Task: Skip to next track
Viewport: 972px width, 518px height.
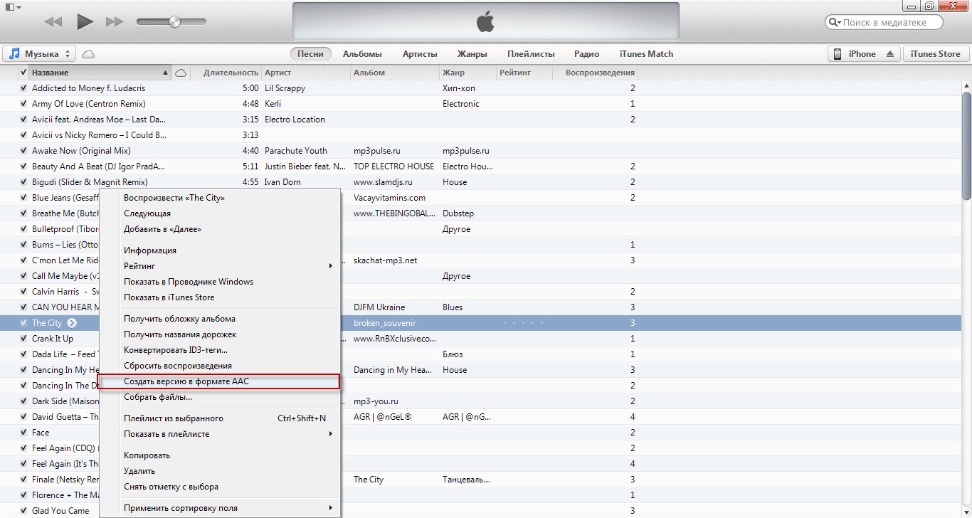Action: point(115,22)
